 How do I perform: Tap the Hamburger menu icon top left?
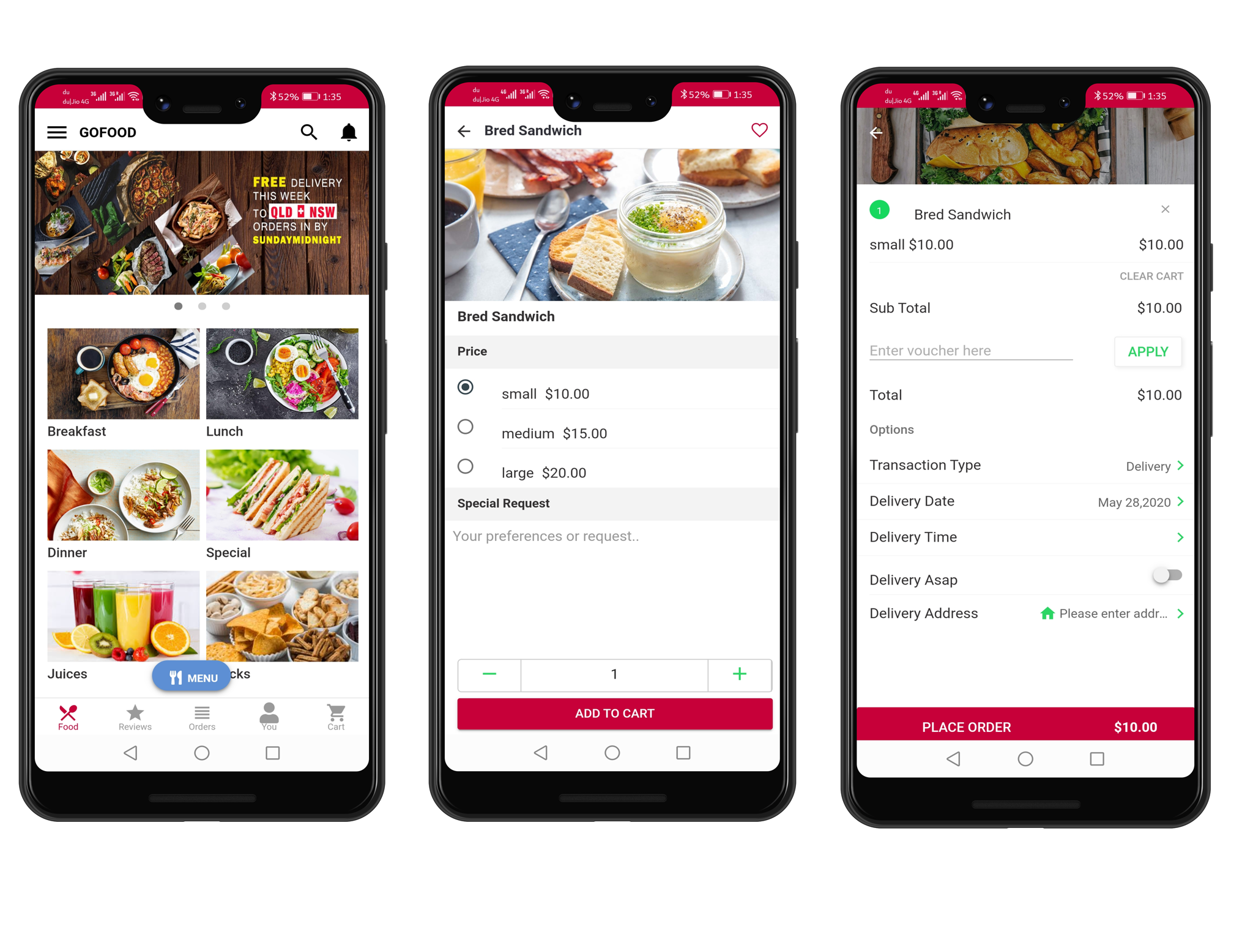point(55,132)
